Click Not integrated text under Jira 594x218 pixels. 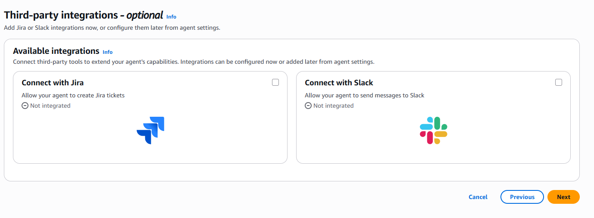pos(50,106)
